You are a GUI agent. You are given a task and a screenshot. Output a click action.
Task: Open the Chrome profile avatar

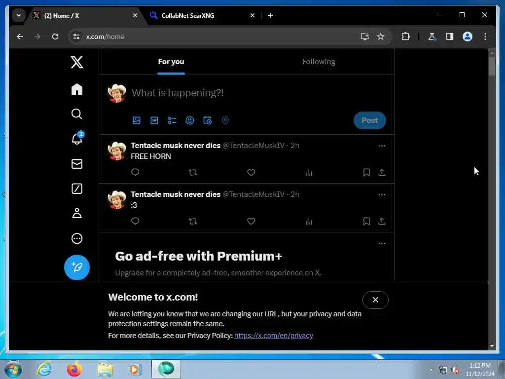coord(468,37)
